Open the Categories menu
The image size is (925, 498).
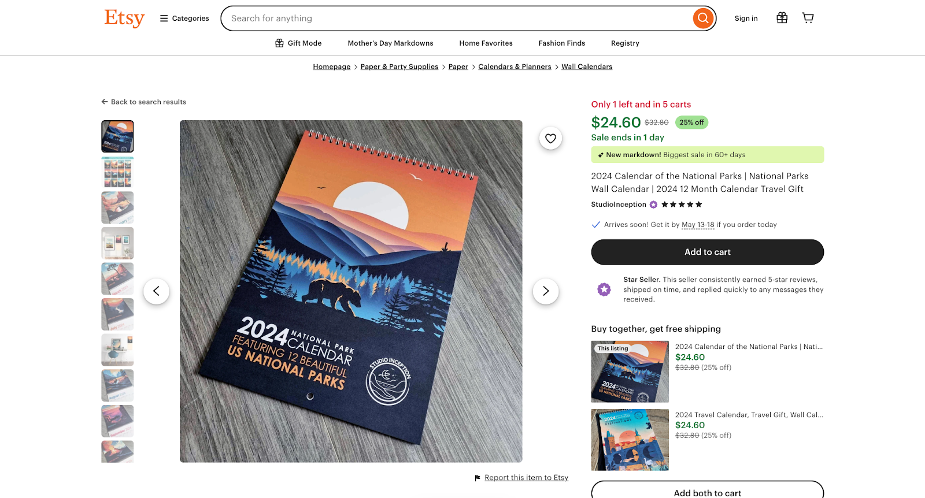[183, 18]
